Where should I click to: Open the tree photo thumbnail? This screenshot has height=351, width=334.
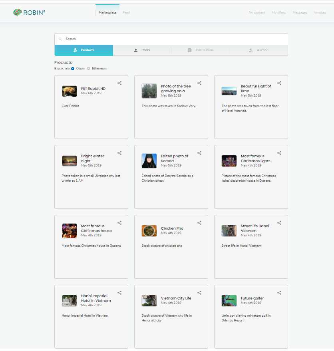point(149,91)
